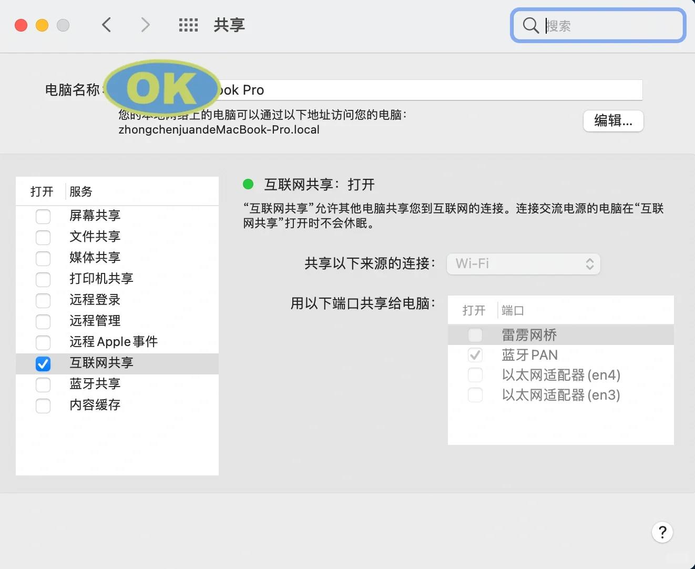Screen dimensions: 695x569
Task: Select 媒体共享 service row
Action: [117, 258]
